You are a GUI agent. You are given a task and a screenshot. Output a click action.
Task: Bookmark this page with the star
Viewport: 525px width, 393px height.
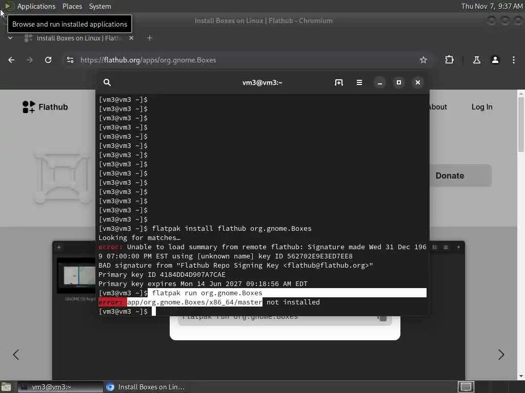click(x=423, y=60)
